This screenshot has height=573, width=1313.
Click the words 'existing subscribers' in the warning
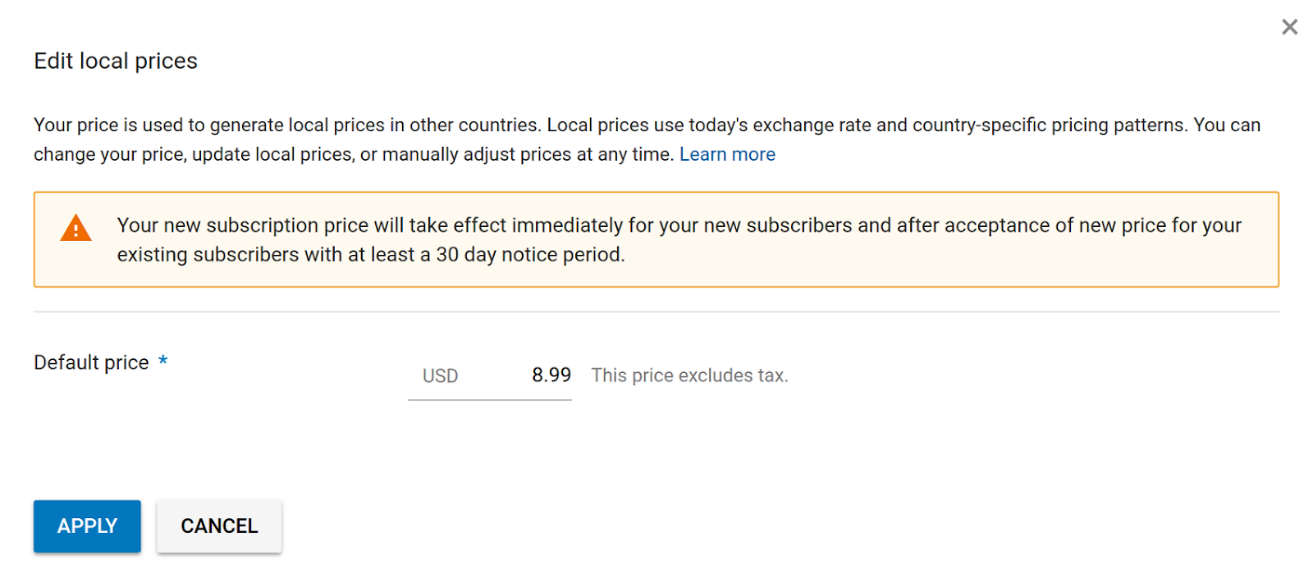[208, 255]
